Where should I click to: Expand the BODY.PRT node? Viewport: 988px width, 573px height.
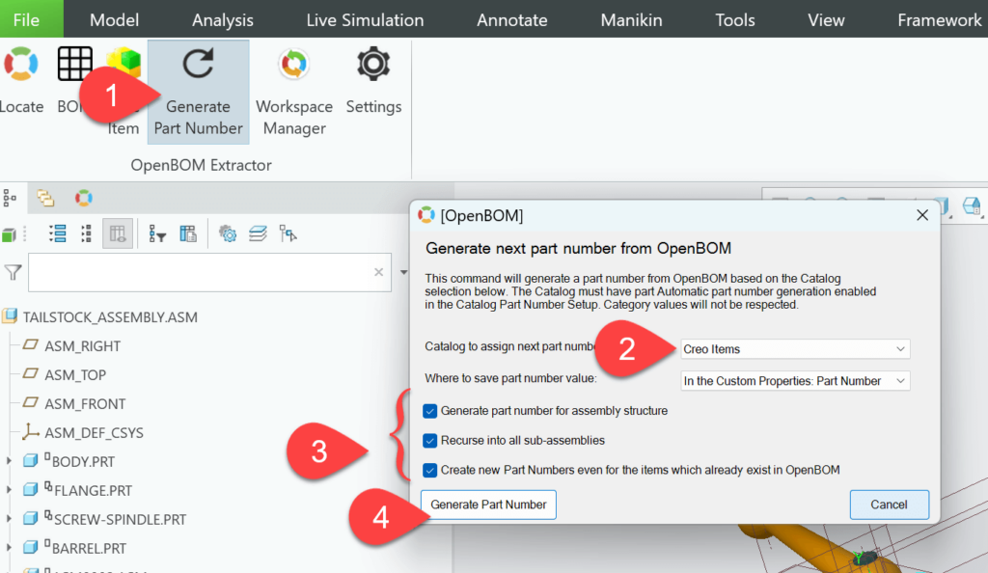[x=9, y=461]
